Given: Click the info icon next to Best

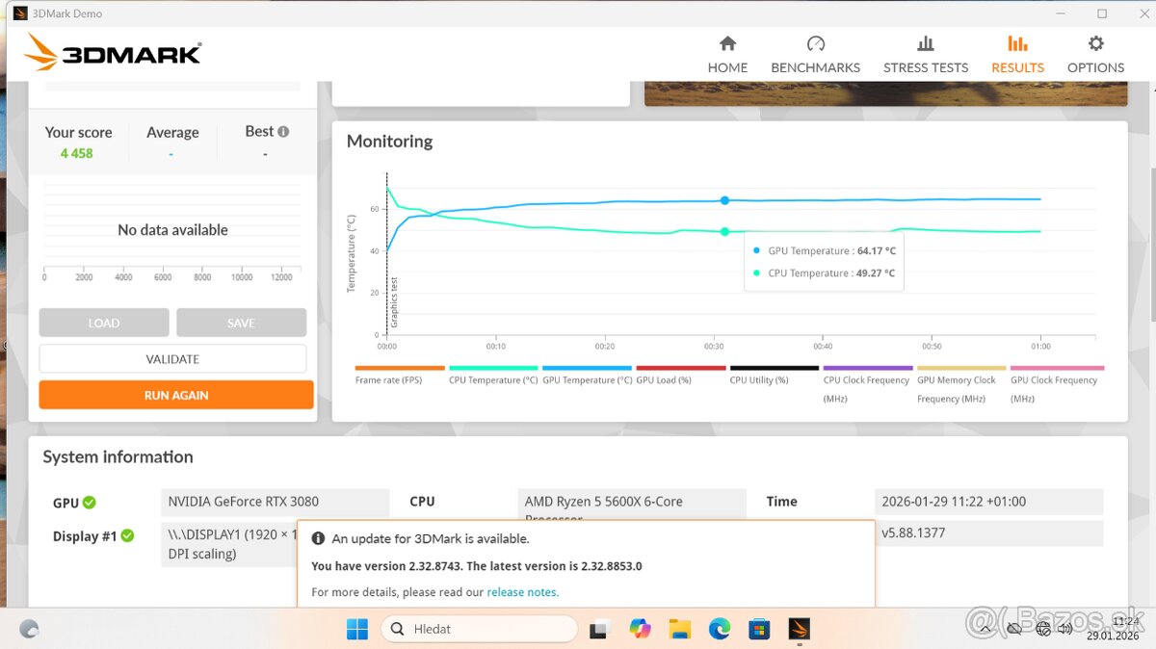Looking at the screenshot, I should point(283,131).
